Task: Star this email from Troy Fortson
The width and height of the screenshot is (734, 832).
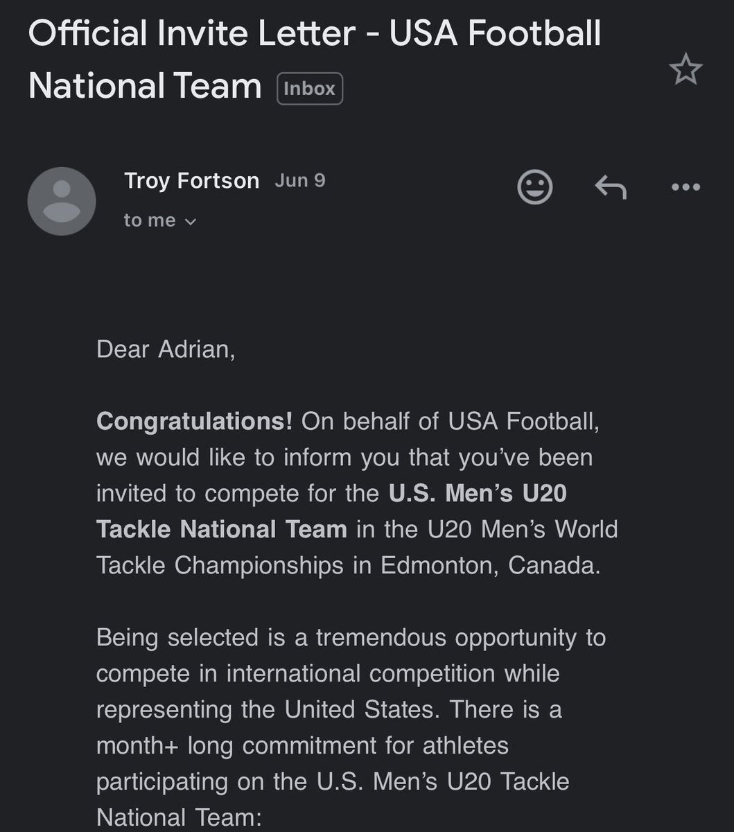Action: [685, 70]
